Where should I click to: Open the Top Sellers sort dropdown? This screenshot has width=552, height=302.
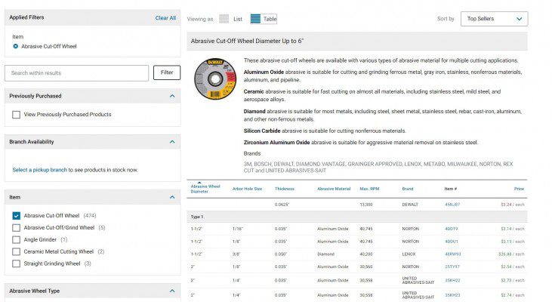coord(495,18)
